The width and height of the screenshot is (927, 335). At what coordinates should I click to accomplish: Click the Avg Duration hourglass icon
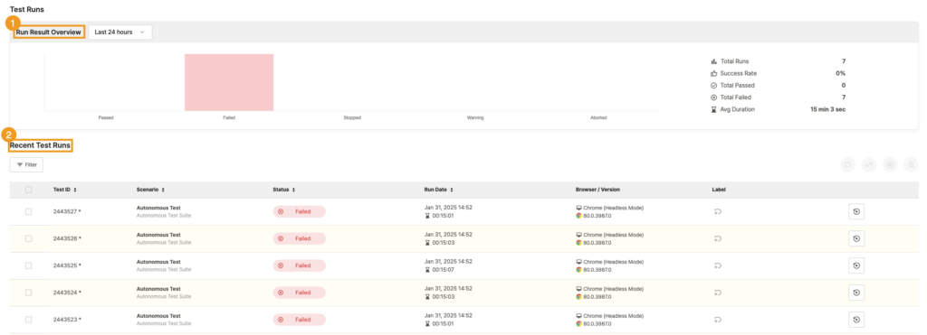click(x=713, y=109)
